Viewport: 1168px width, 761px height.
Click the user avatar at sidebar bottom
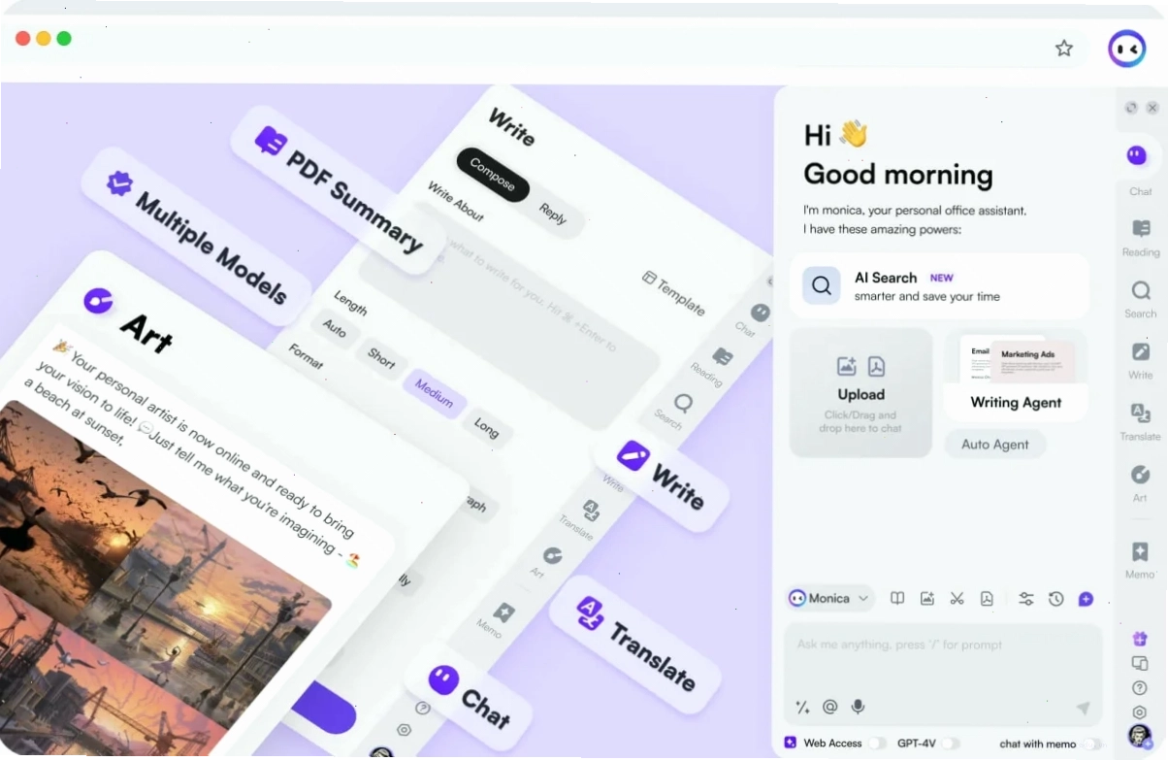(1140, 736)
